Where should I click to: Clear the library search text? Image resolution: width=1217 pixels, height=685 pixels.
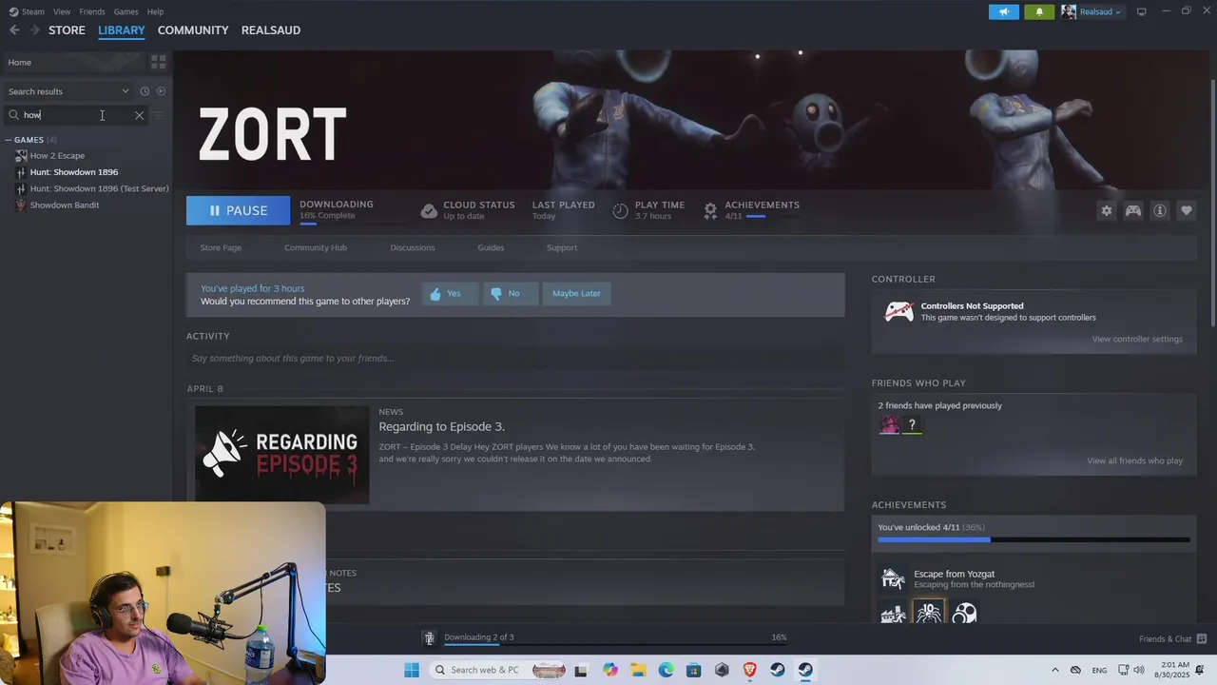[139, 115]
